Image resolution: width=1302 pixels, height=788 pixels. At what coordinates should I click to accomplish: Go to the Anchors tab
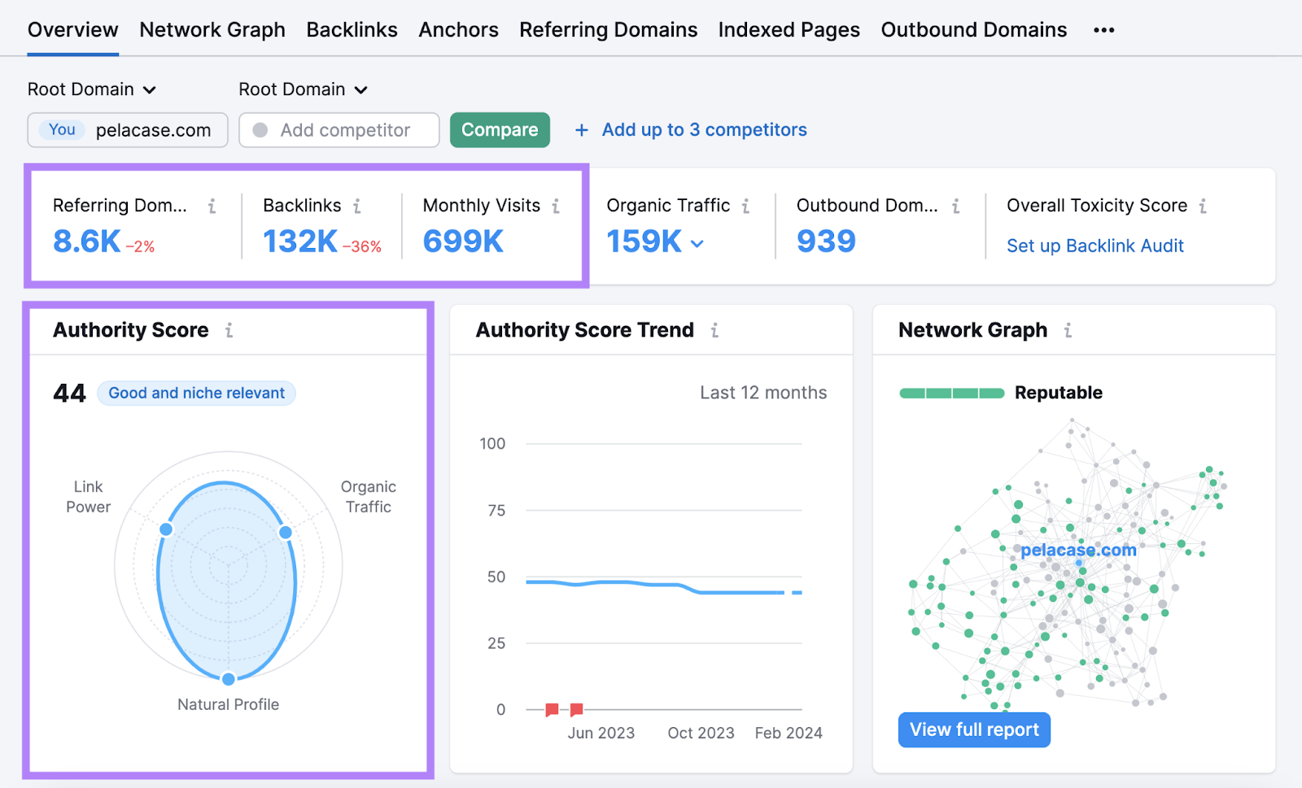[x=458, y=30]
